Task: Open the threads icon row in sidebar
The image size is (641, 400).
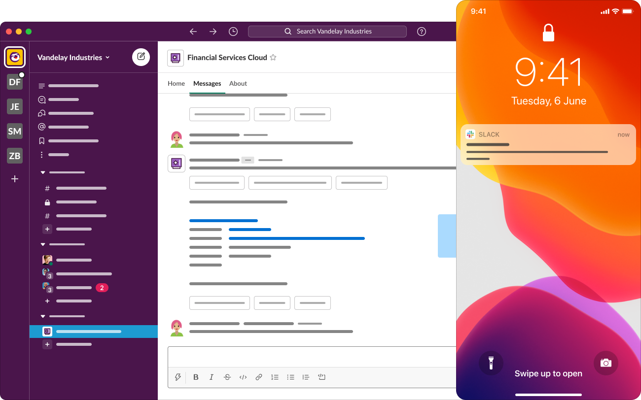Action: 69,100
